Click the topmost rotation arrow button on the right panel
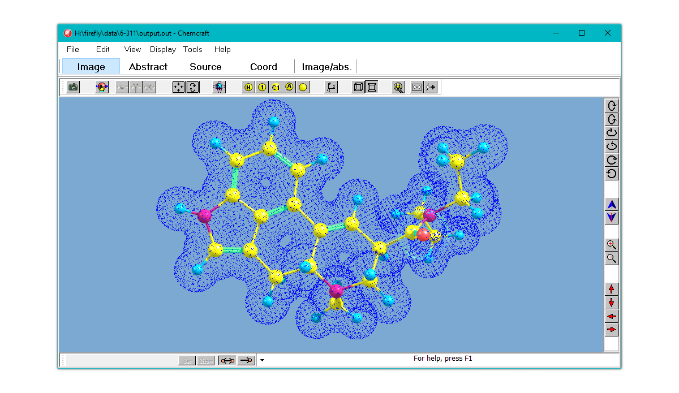This screenshot has width=679, height=393. (x=611, y=106)
